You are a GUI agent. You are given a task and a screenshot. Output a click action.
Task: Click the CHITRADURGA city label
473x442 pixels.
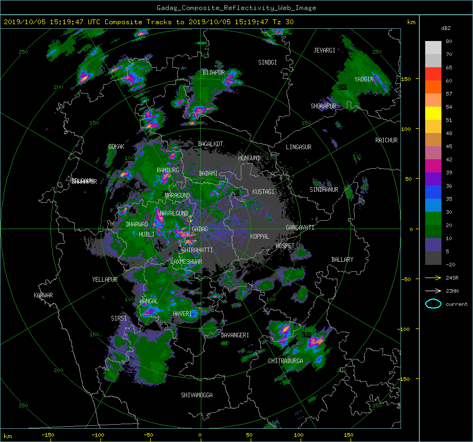click(285, 361)
